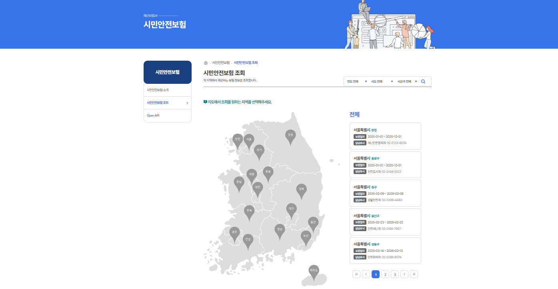Image resolution: width=558 pixels, height=289 pixels.
Task: Select the 강원 map pin
Action: pyautogui.click(x=290, y=137)
